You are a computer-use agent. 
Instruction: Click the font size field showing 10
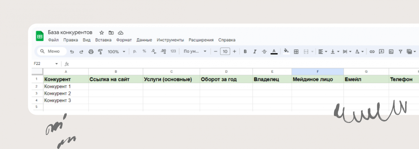[225, 51]
